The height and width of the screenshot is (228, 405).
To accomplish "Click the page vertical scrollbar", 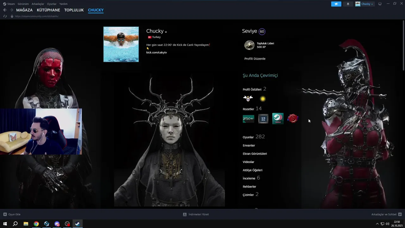I will (403, 46).
